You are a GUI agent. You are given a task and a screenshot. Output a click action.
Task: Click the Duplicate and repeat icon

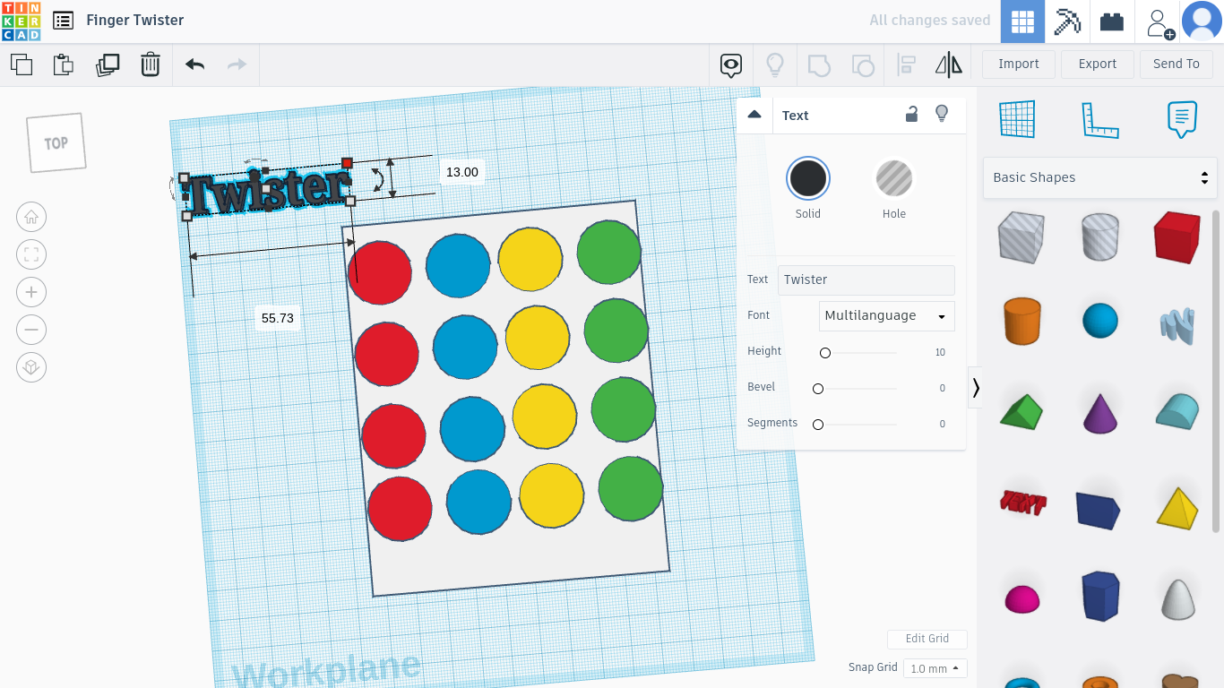[x=107, y=64]
